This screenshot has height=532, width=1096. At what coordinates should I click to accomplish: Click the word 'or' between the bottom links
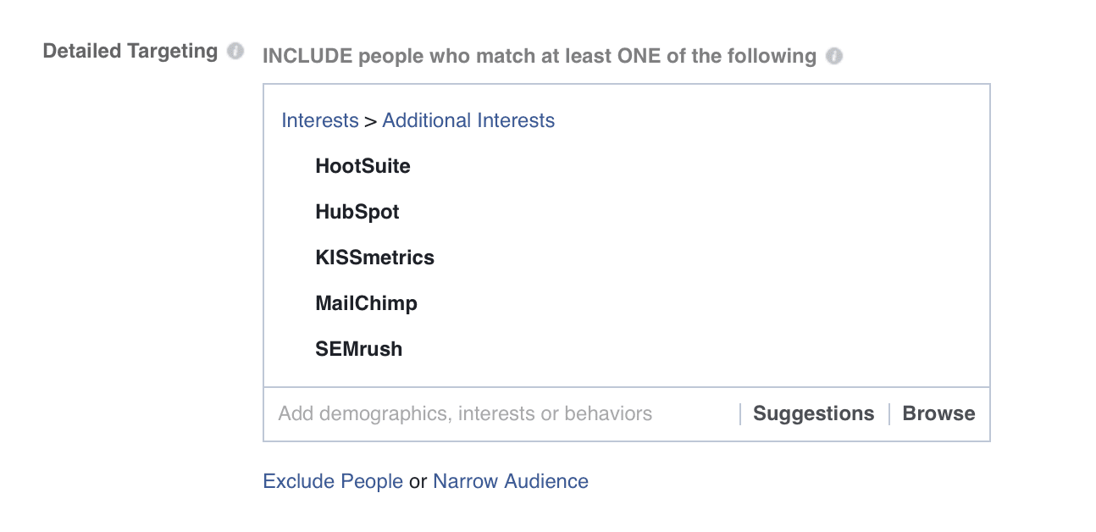pos(418,482)
